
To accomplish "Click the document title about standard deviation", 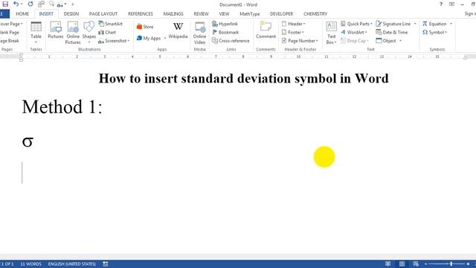I will [243, 79].
